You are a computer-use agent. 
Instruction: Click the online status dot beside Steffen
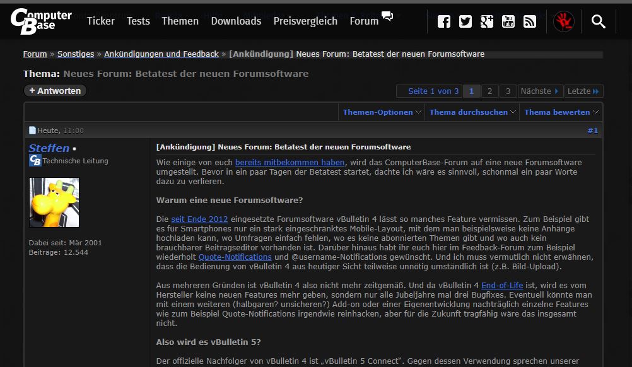point(74,149)
